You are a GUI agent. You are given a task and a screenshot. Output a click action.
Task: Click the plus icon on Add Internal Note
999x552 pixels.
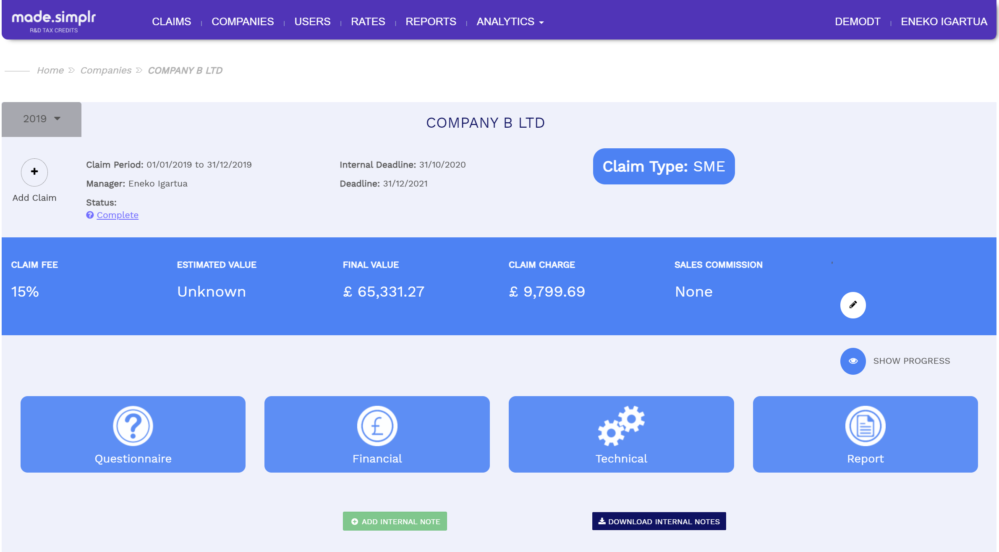coord(355,521)
